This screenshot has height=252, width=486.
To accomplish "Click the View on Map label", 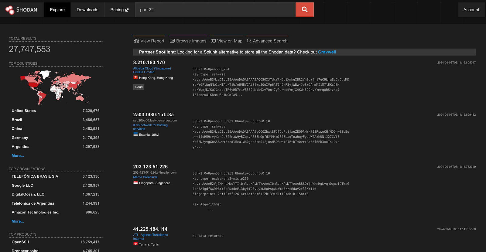I will 230,41.
